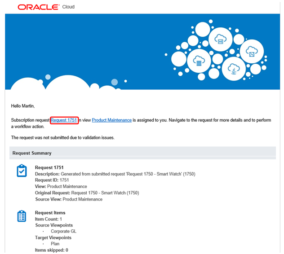Select the 'Request ID: 1751' line
Image resolution: width=284 pixels, height=254 pixels.
52,180
